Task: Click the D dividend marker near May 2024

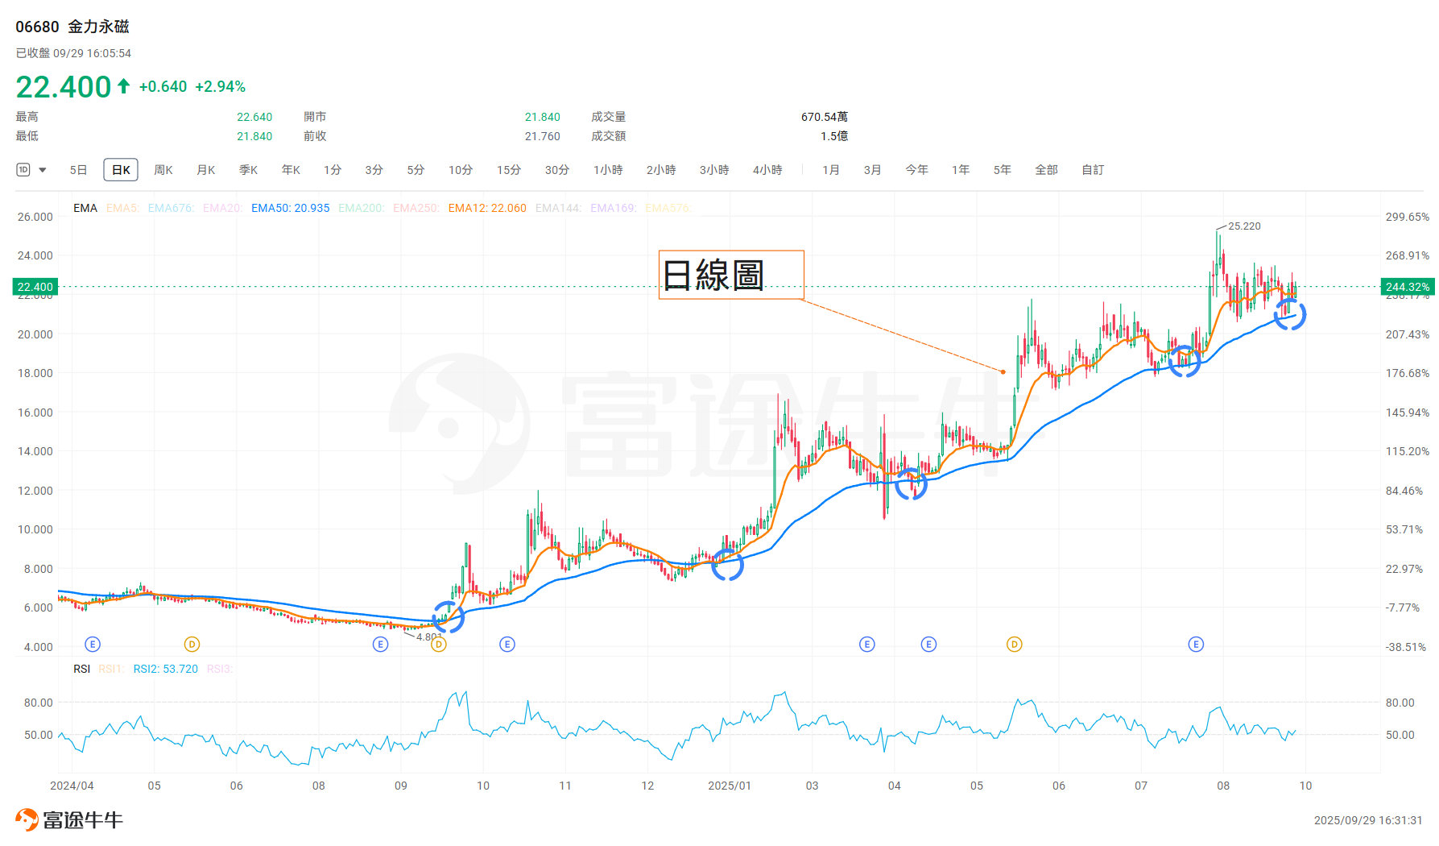Action: coord(191,644)
